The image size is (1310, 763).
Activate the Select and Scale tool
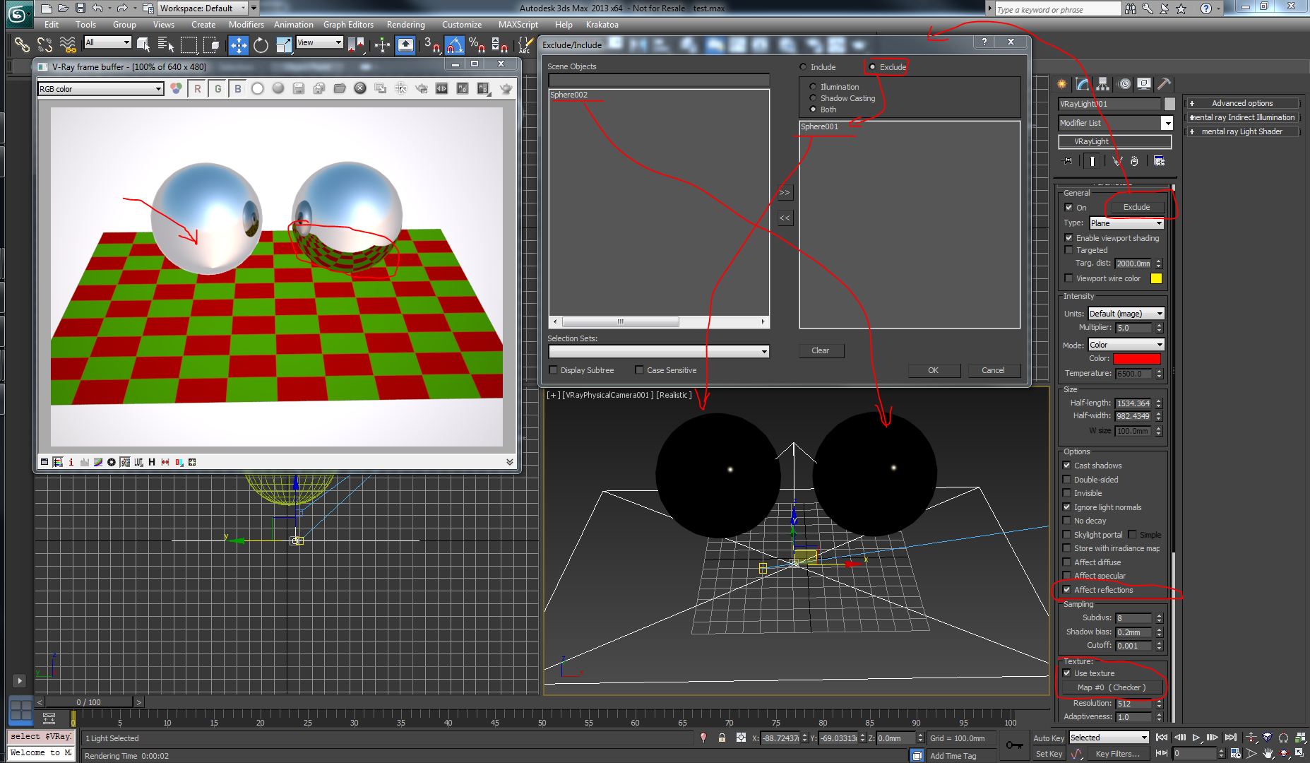click(x=284, y=45)
